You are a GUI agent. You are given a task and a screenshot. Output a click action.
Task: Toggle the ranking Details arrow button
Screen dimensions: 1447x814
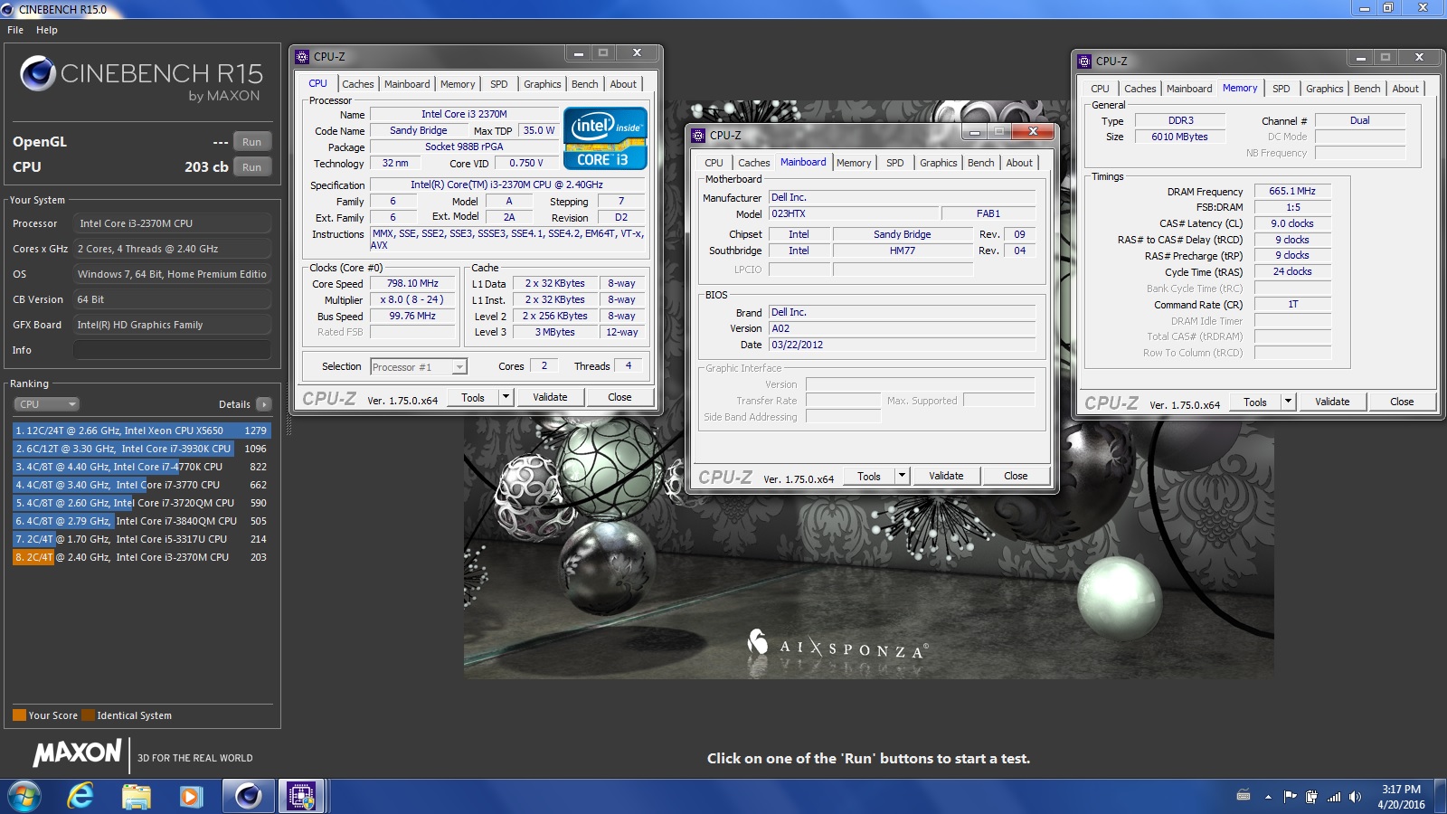[x=263, y=404]
